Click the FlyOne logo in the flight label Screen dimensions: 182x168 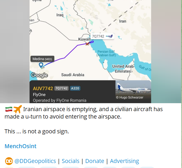coord(109,36)
